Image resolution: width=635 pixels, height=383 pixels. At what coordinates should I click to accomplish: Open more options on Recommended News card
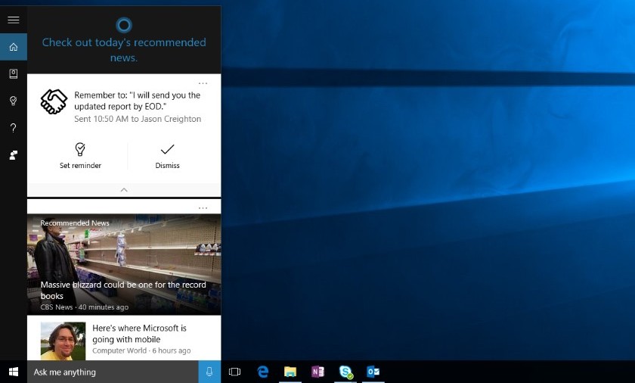(203, 208)
